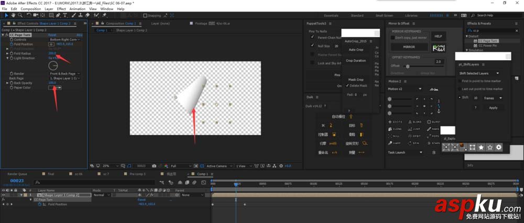Expand the Fold Radius property
This screenshot has width=524, height=223.
(x=8, y=53)
